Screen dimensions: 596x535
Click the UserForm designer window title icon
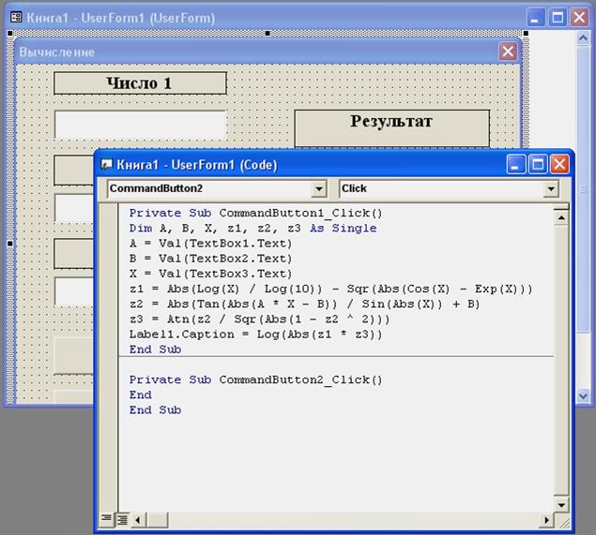(13, 18)
